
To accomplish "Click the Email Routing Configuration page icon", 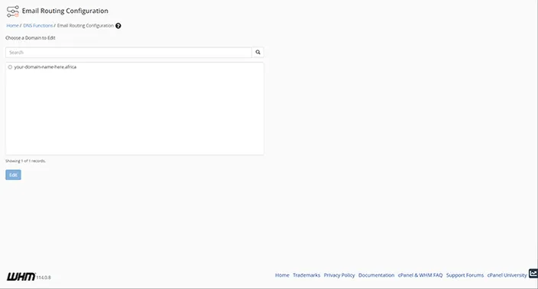I will point(13,11).
